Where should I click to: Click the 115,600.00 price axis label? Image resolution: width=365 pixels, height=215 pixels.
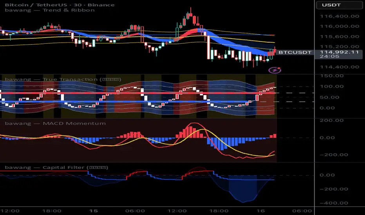pyautogui.click(x=340, y=36)
